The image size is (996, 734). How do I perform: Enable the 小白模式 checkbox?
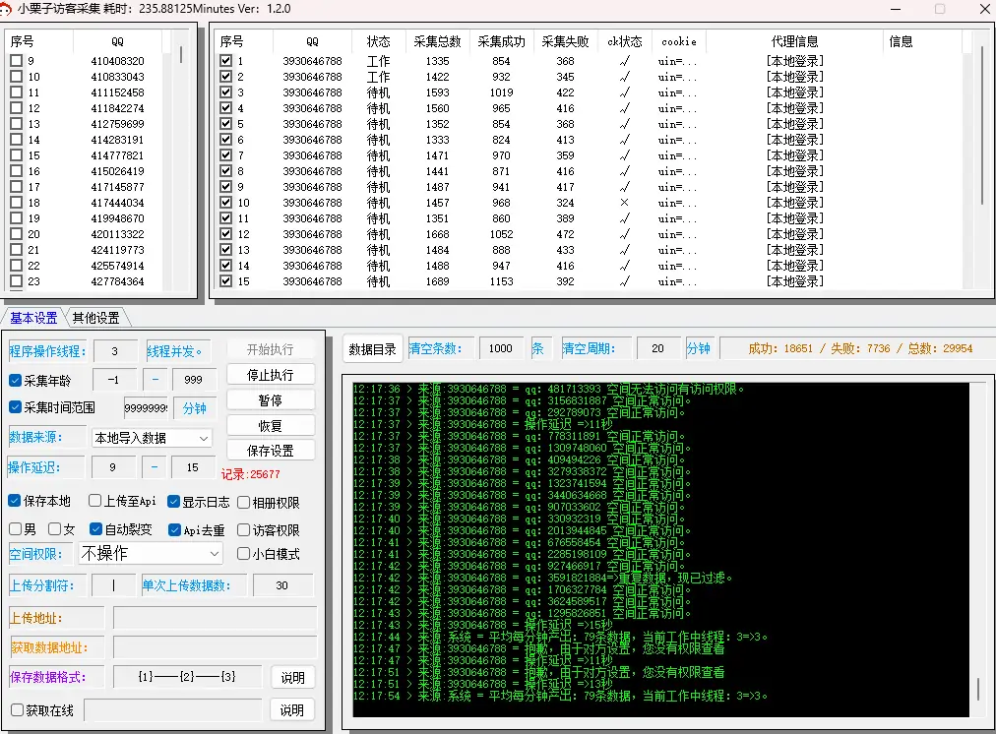coord(243,554)
